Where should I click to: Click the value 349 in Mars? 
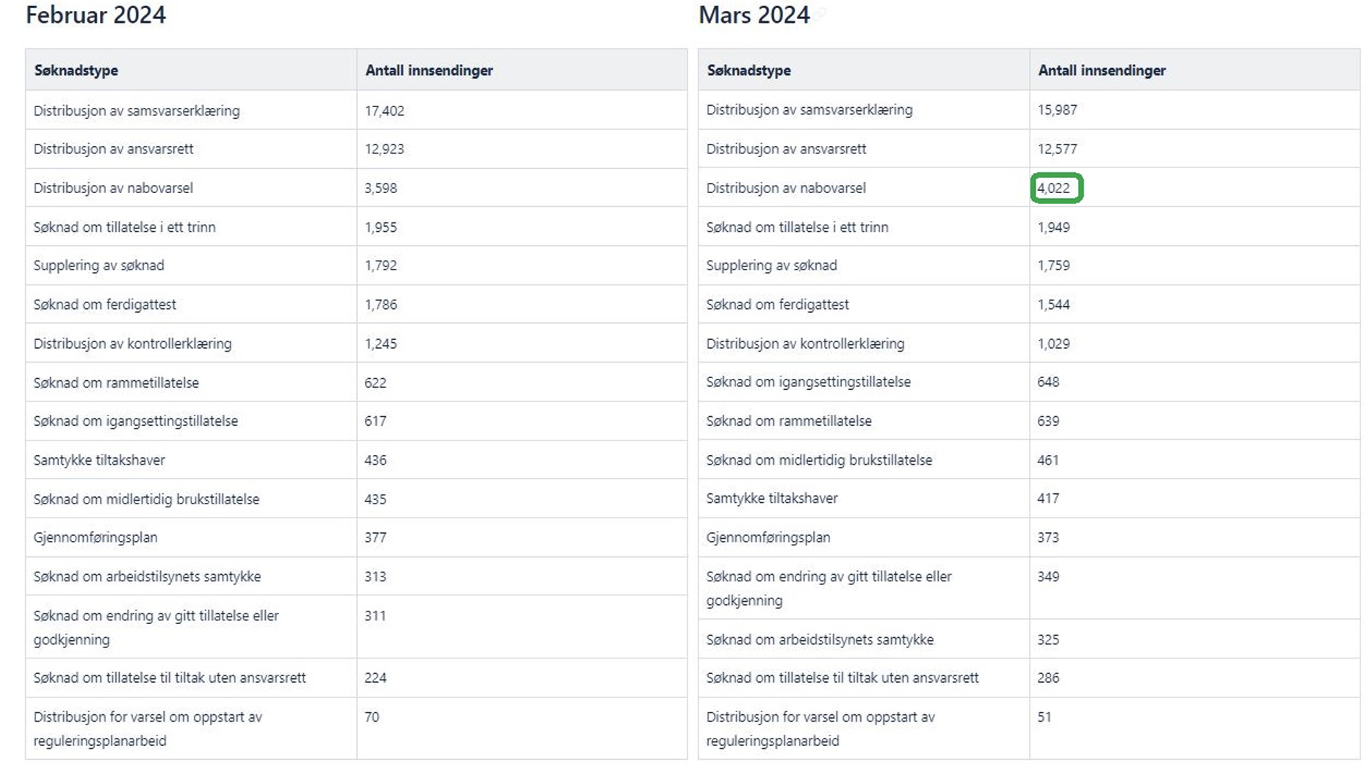[x=1048, y=577]
